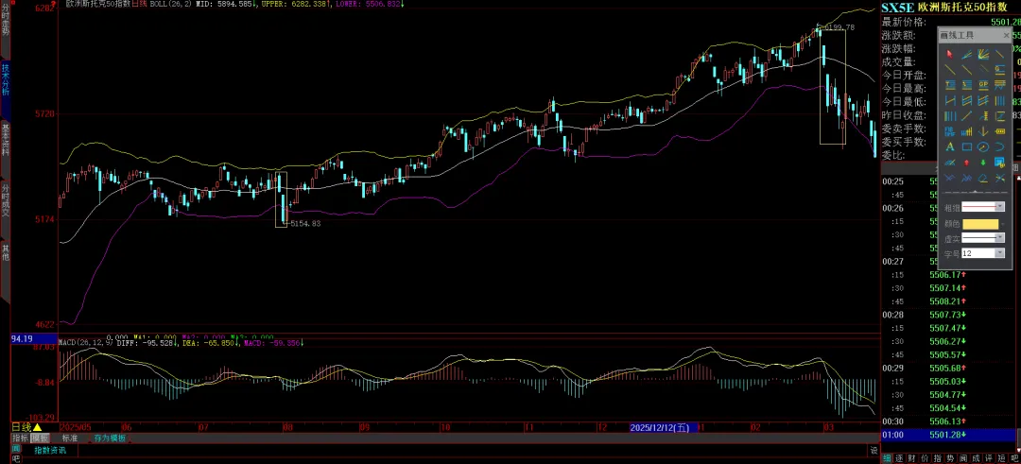Image resolution: width=1021 pixels, height=464 pixels.
Task: Click the 最新价格 label
Action: pyautogui.click(x=903, y=22)
